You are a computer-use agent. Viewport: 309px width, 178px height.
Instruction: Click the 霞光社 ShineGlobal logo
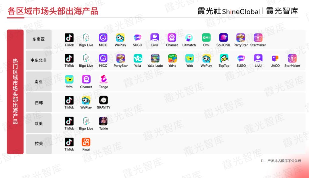229,11
